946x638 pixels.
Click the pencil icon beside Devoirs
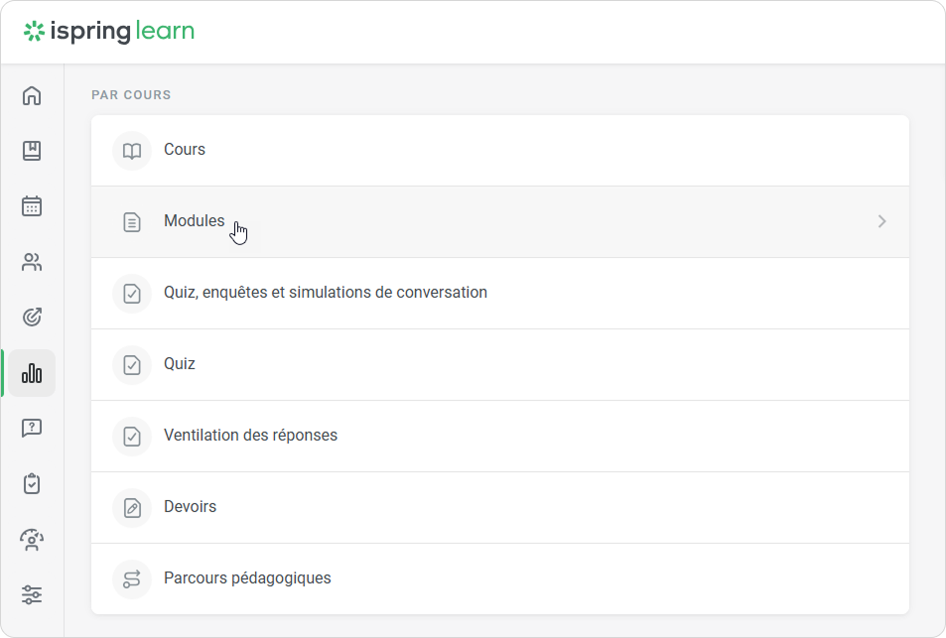[x=132, y=508]
